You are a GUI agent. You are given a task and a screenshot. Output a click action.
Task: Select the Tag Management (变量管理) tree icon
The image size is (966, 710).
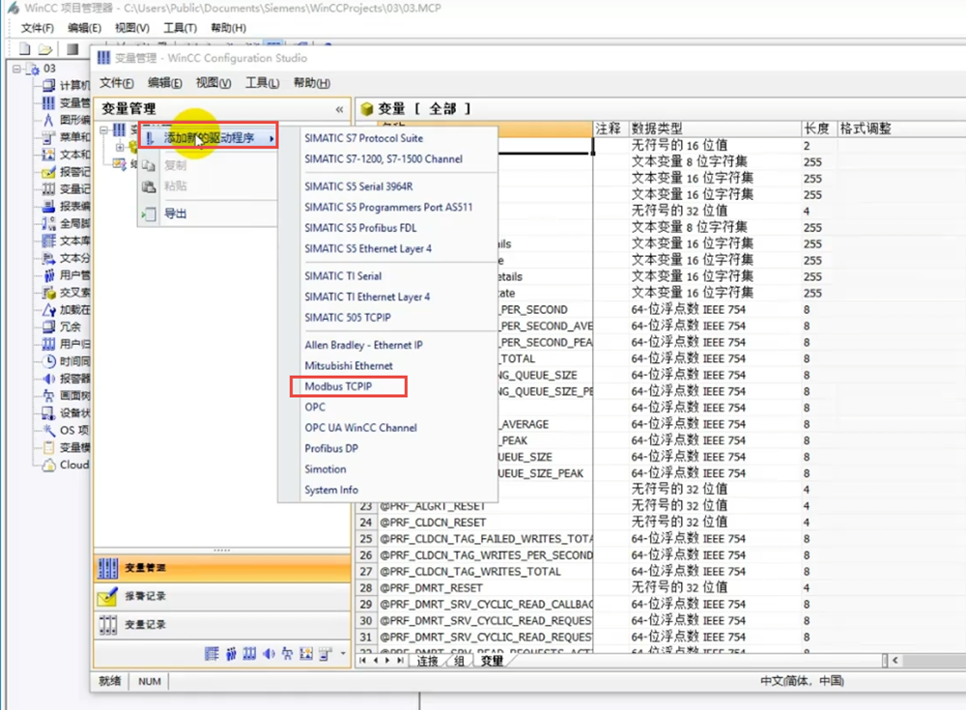(48, 102)
